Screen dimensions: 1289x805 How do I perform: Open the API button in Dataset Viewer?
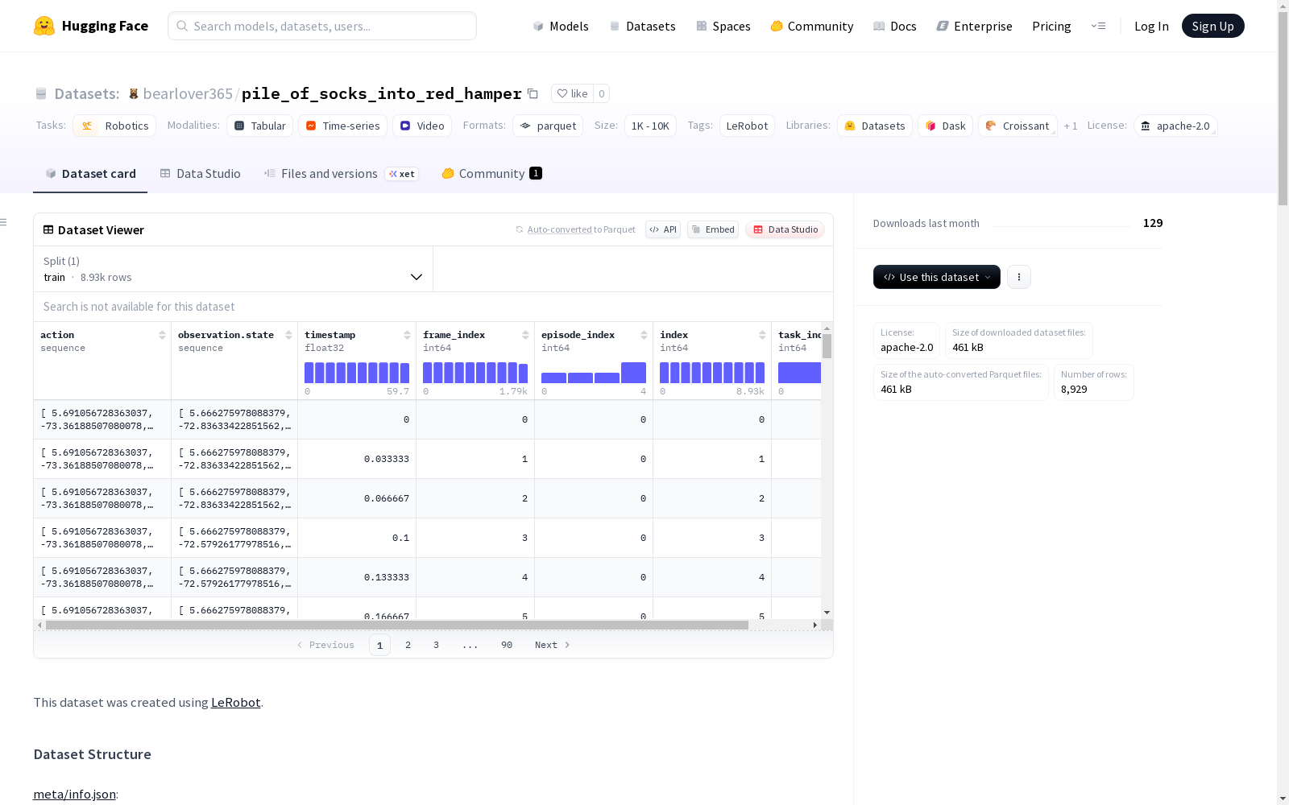(x=663, y=229)
